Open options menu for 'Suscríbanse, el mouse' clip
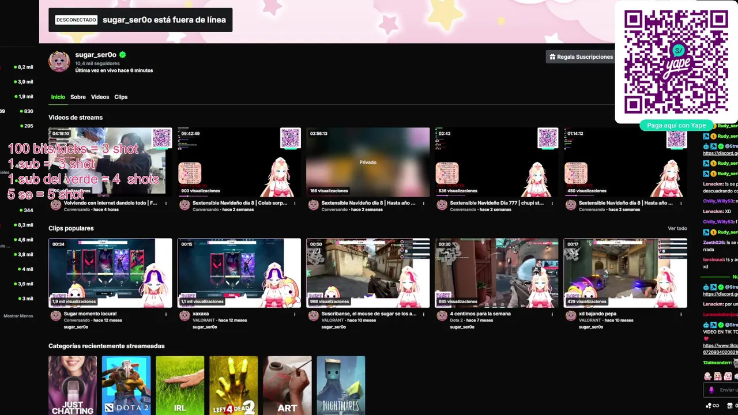Viewport: 738px width, 415px height. [423, 314]
